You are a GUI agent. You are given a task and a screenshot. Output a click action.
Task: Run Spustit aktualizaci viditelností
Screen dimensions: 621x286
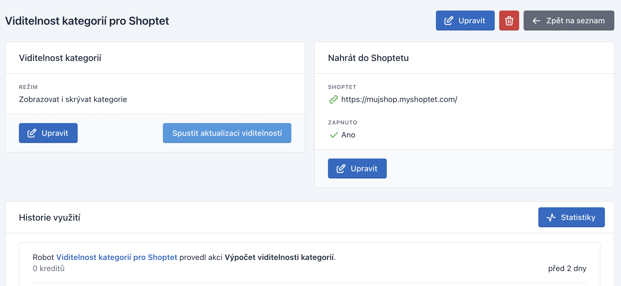227,133
